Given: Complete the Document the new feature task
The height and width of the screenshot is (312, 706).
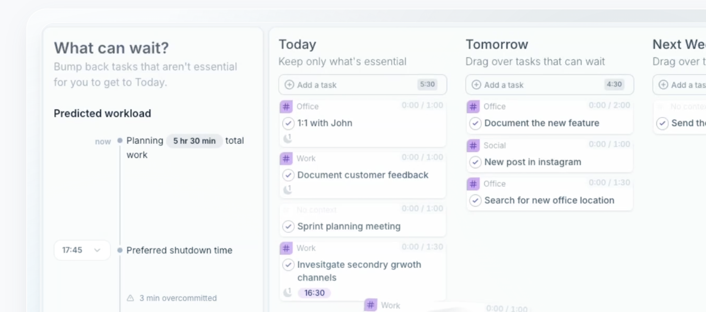Looking at the screenshot, I should 475,123.
